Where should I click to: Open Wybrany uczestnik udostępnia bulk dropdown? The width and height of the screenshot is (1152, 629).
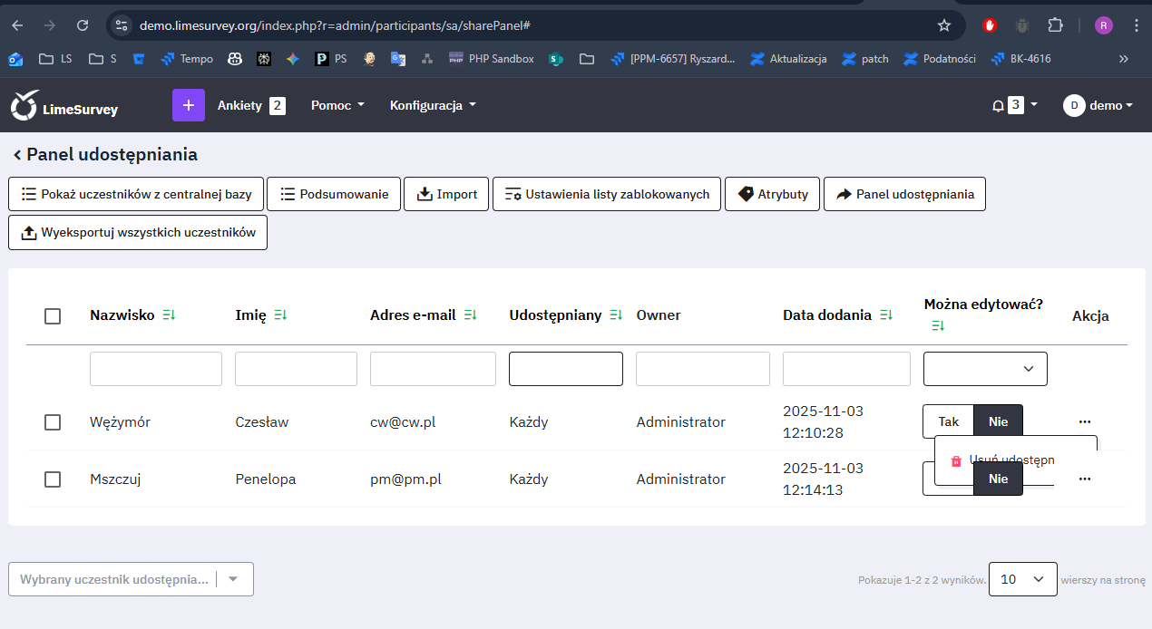point(131,579)
